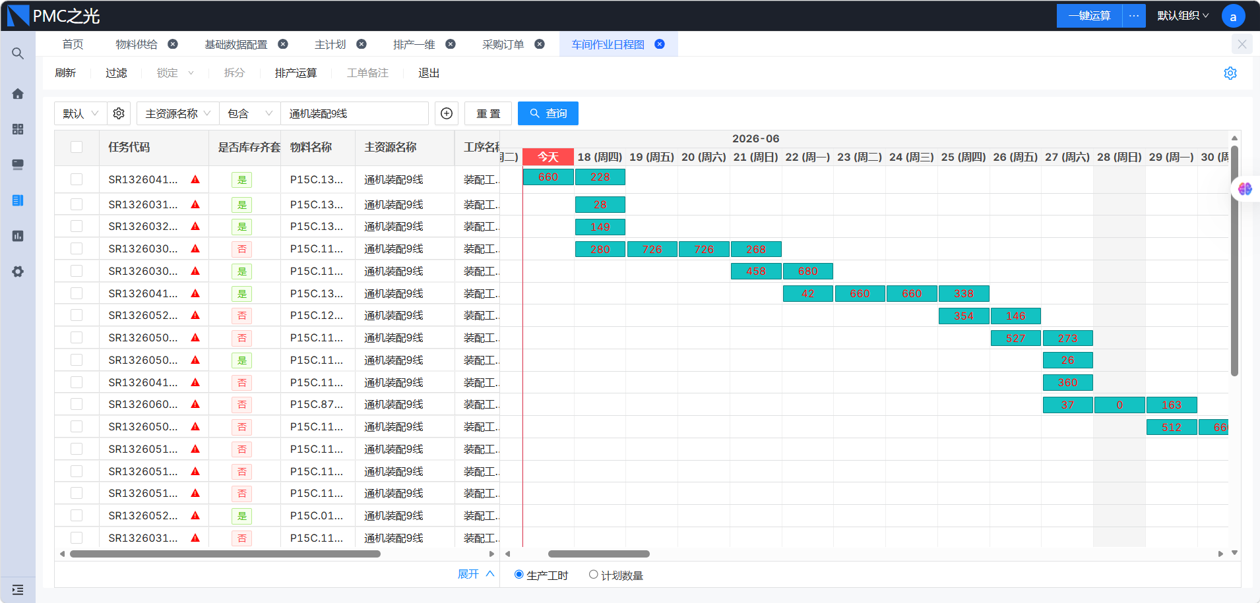The image size is (1260, 603).
Task: Click the 重置 button
Action: tap(488, 113)
